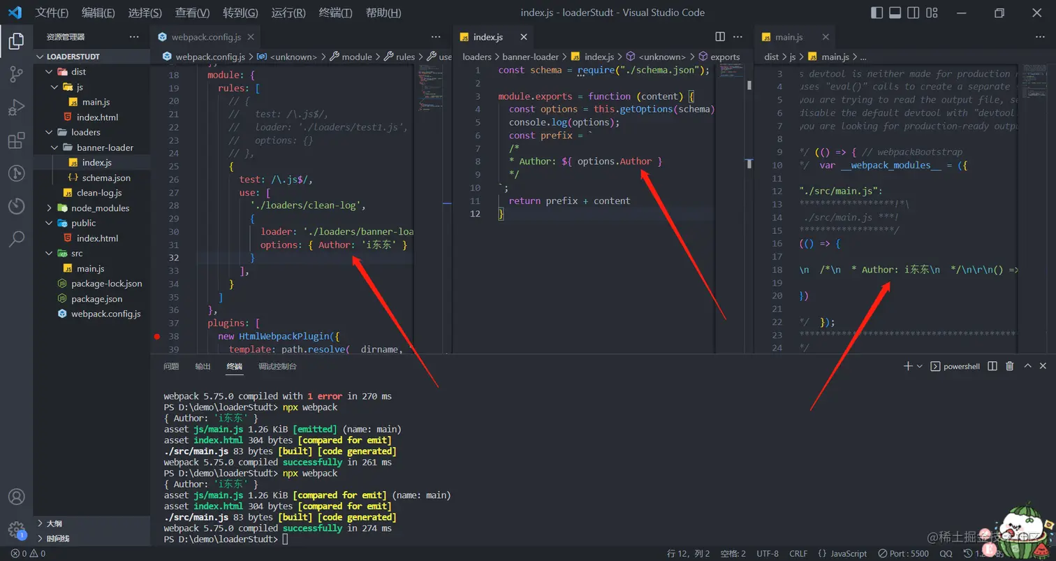The height and width of the screenshot is (561, 1056).
Task: Click the UTF-8 encoding status item
Action: pyautogui.click(x=767, y=553)
